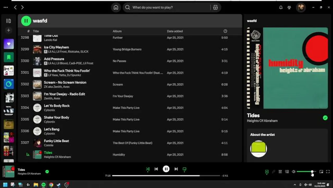The width and height of the screenshot is (333, 188).
Task: Pause the wasfd playlist with green header button
Action: (26, 21)
